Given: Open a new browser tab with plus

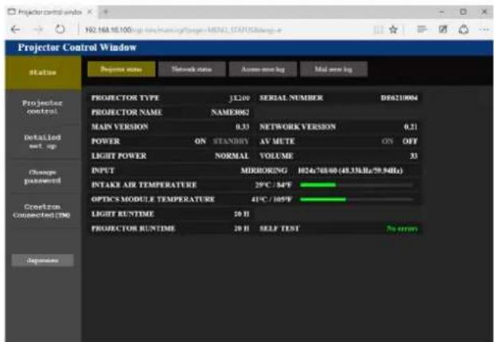Looking at the screenshot, I should [x=106, y=12].
